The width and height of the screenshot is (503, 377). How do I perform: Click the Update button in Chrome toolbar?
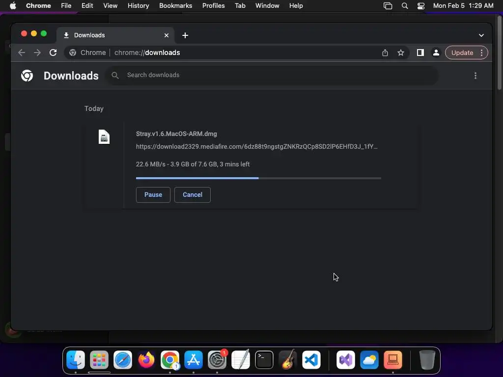[x=462, y=53]
